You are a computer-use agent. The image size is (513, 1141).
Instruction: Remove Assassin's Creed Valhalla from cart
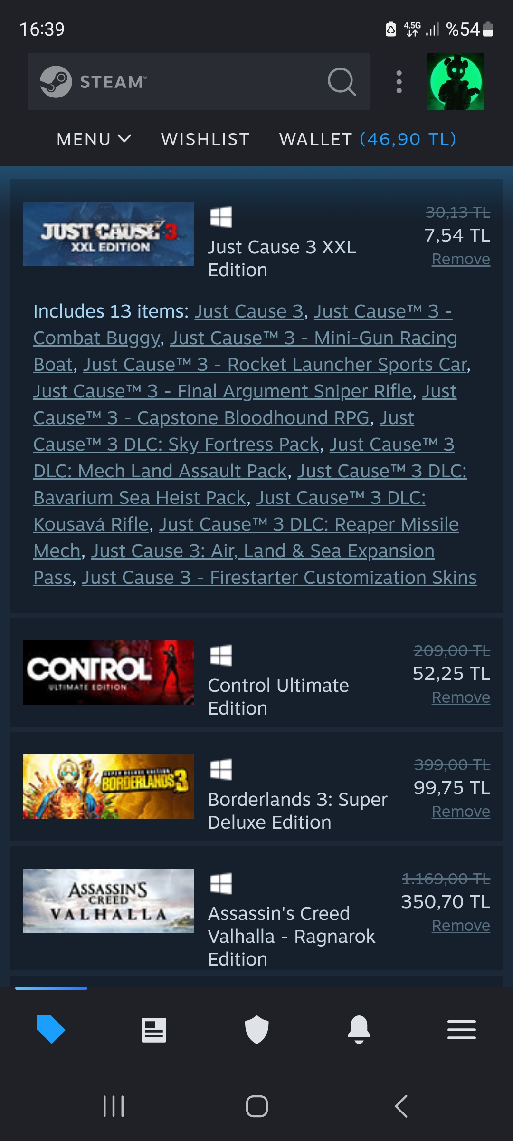pos(460,925)
